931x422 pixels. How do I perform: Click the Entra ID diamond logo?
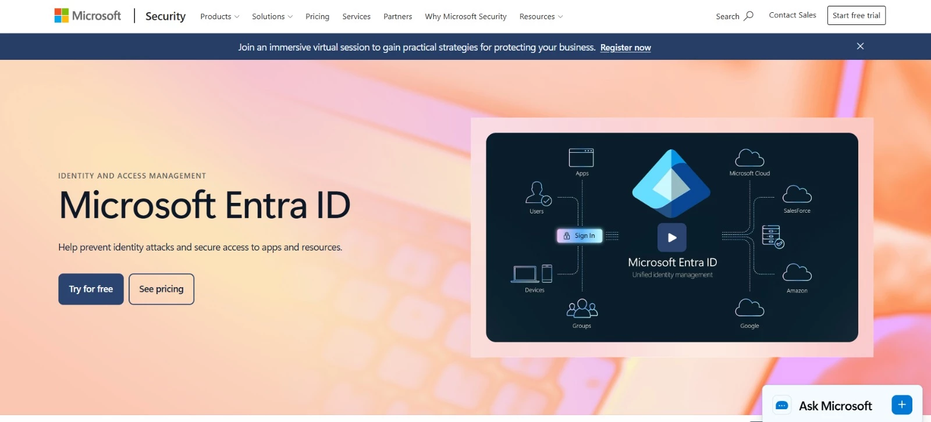(x=671, y=183)
